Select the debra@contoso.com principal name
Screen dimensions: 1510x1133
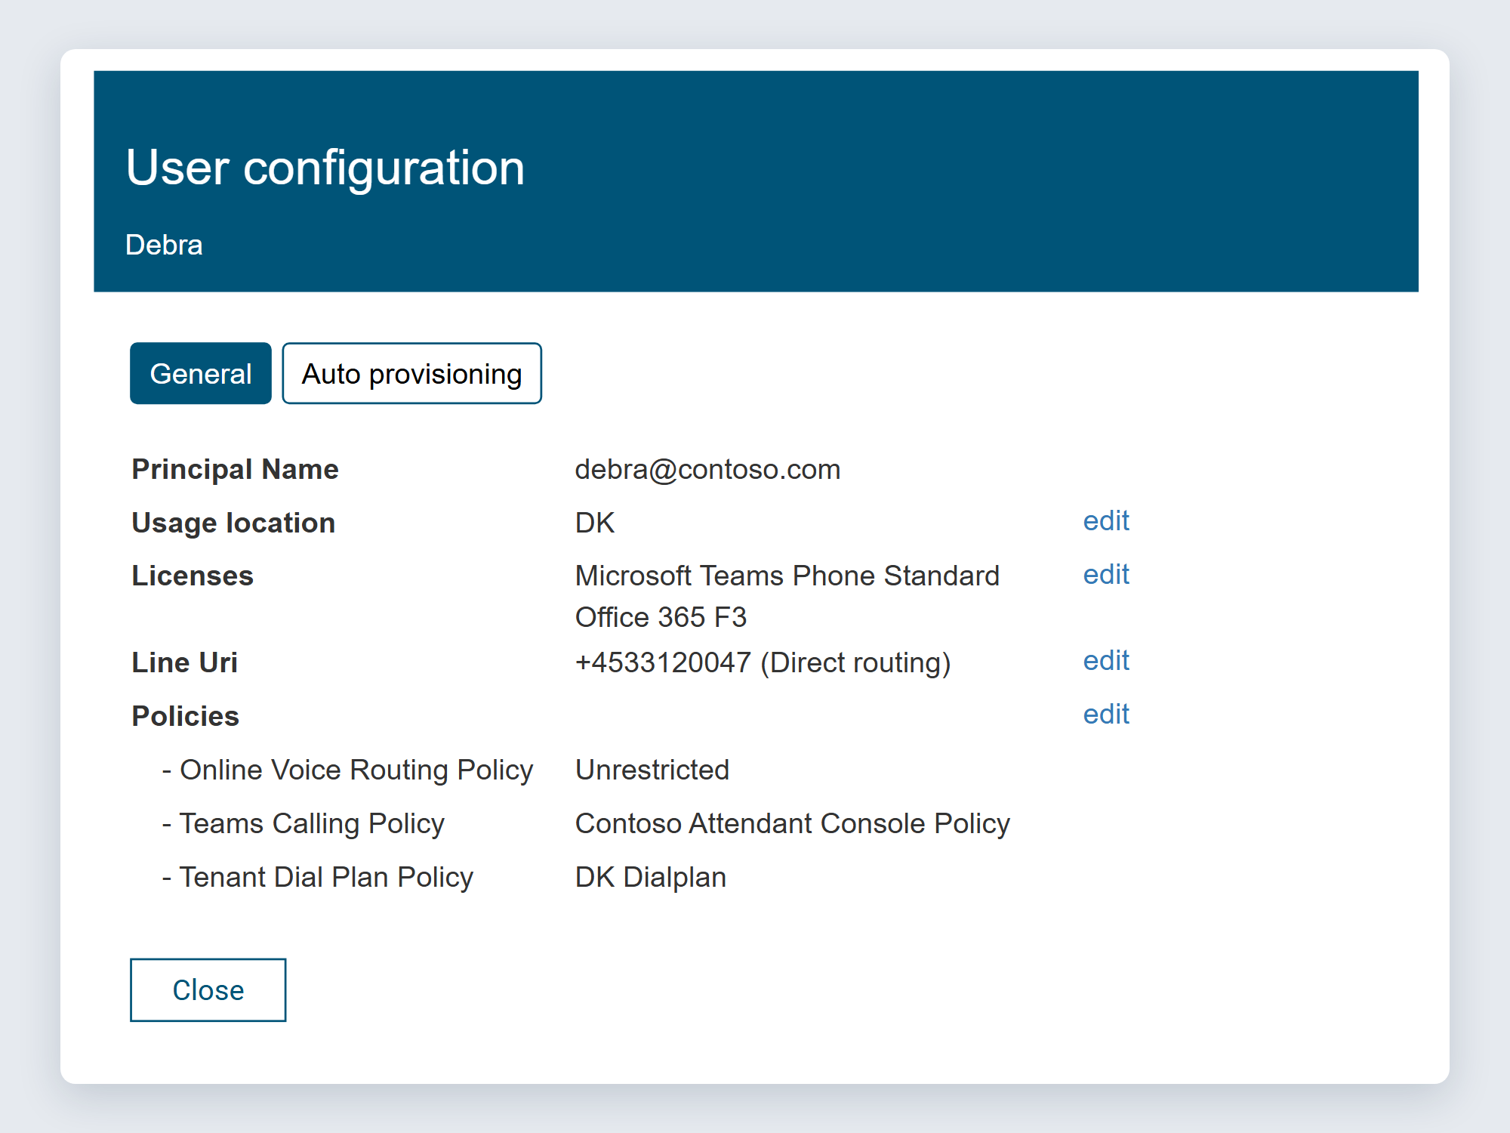[x=707, y=469]
